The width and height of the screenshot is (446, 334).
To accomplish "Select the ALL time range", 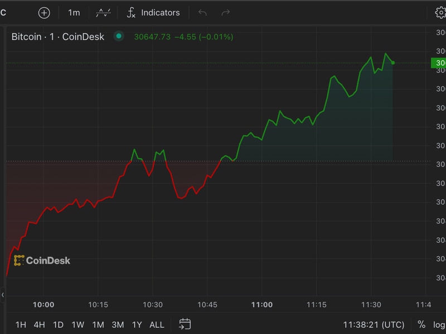I will pos(157,325).
